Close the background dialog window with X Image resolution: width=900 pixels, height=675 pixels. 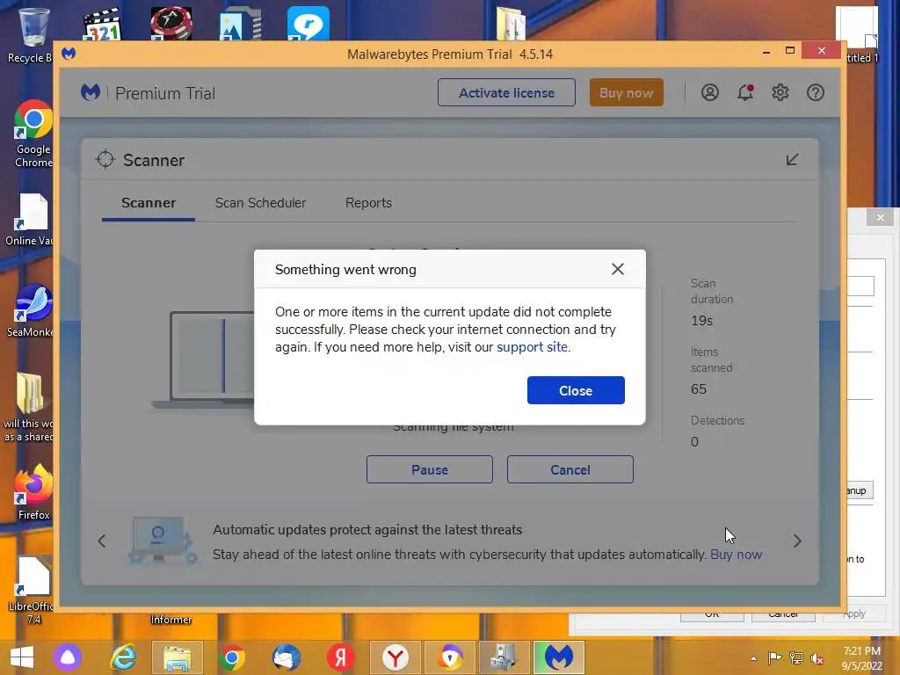[881, 218]
